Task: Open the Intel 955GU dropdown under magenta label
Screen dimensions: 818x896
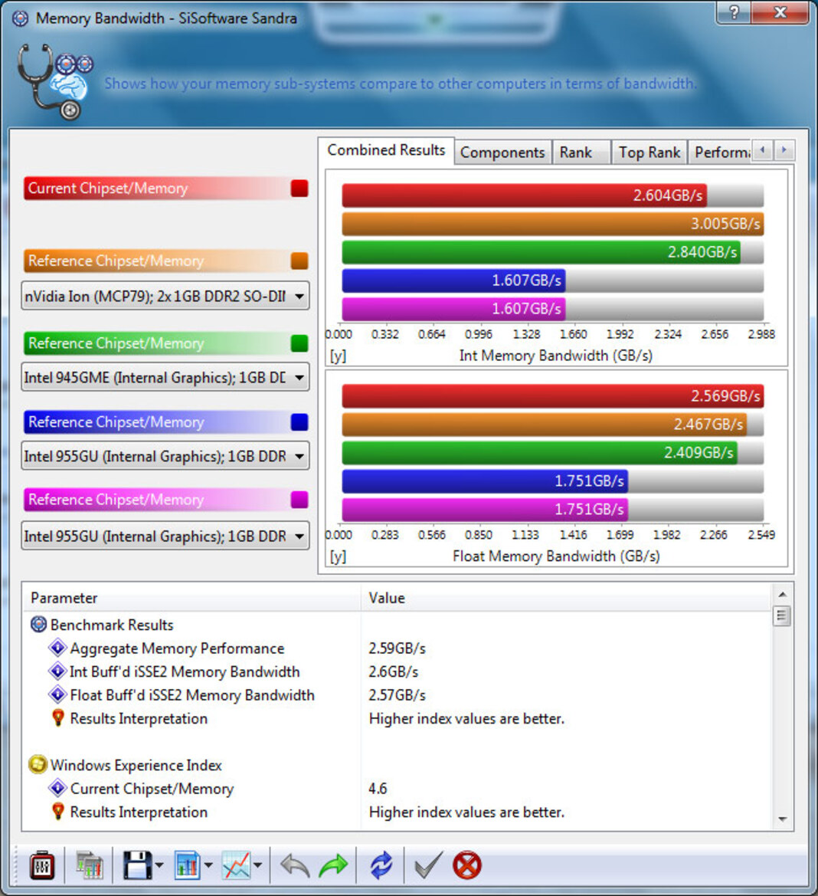Action: point(165,536)
